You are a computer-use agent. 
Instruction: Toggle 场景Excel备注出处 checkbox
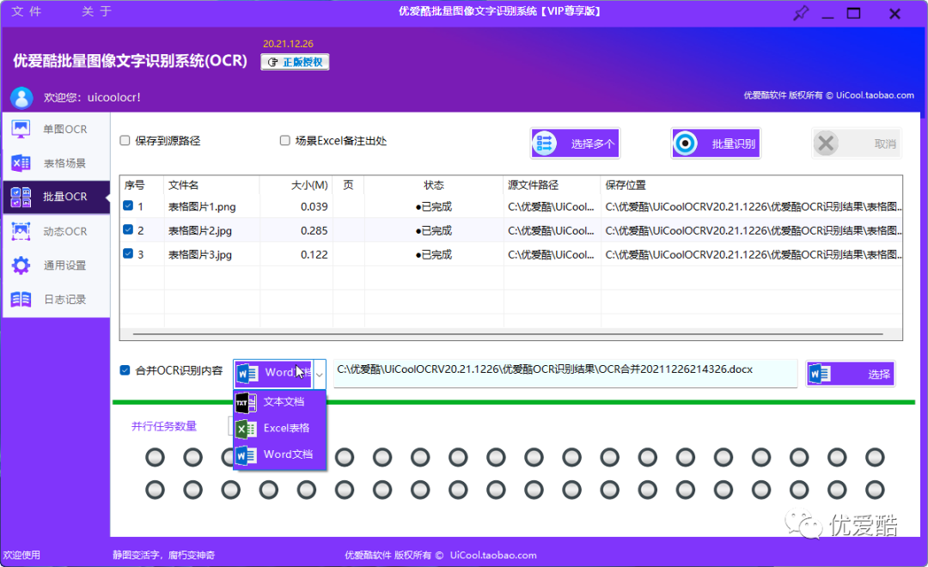pos(285,141)
